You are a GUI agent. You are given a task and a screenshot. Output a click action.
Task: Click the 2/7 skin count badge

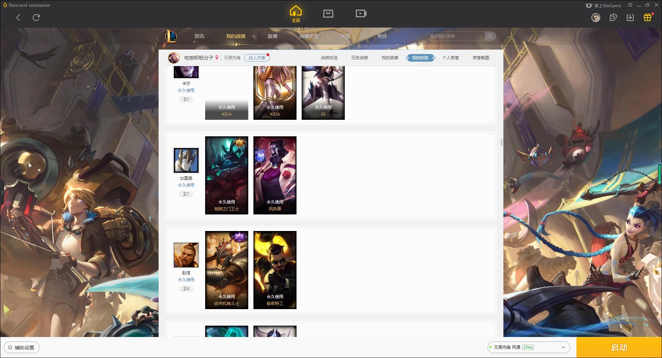point(186,194)
